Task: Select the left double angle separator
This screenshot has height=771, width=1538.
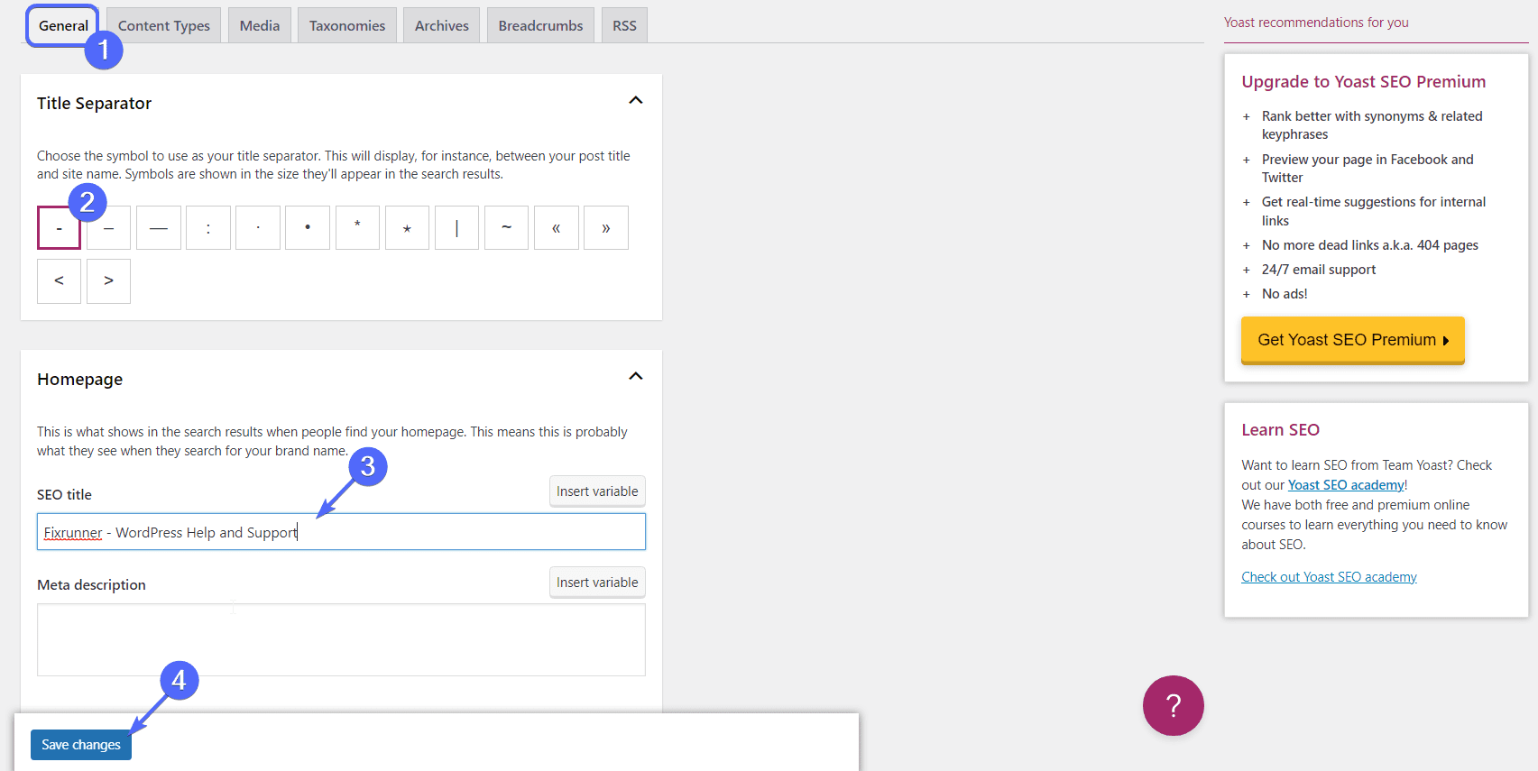Action: 557,228
